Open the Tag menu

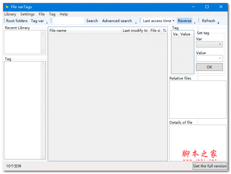[x=52, y=14]
